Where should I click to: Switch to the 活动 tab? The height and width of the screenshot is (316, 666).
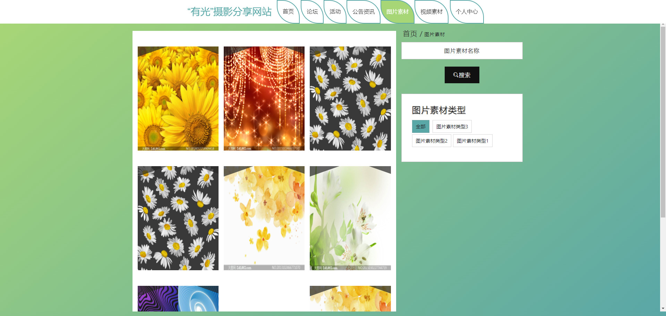335,12
